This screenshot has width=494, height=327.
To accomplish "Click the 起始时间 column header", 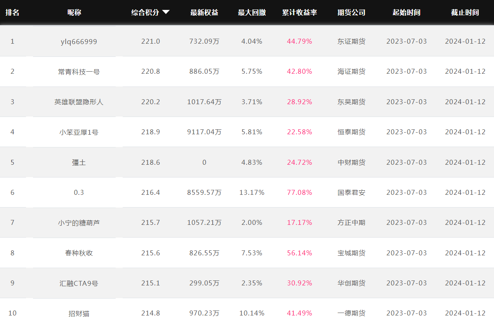I will click(x=406, y=13).
